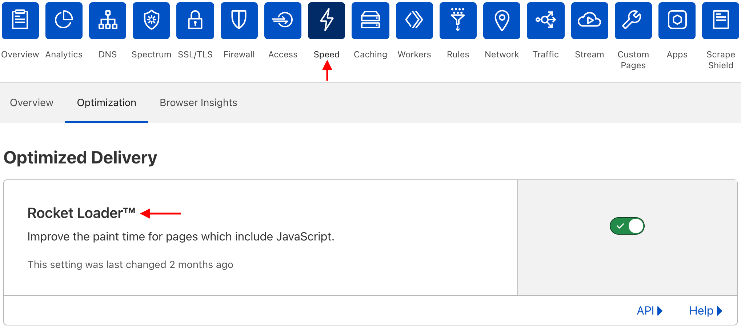Viewport: 741px width, 328px height.
Task: Expand the API section
Action: [x=649, y=311]
